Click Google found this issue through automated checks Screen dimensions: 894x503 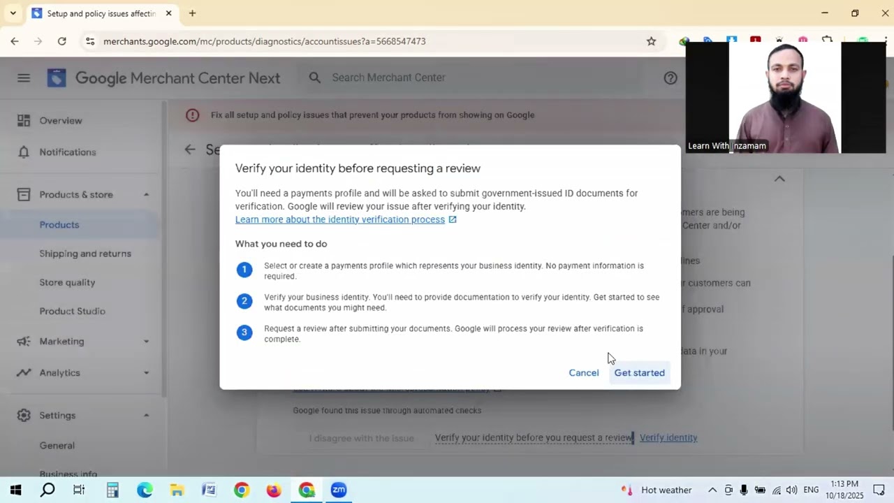pos(387,410)
